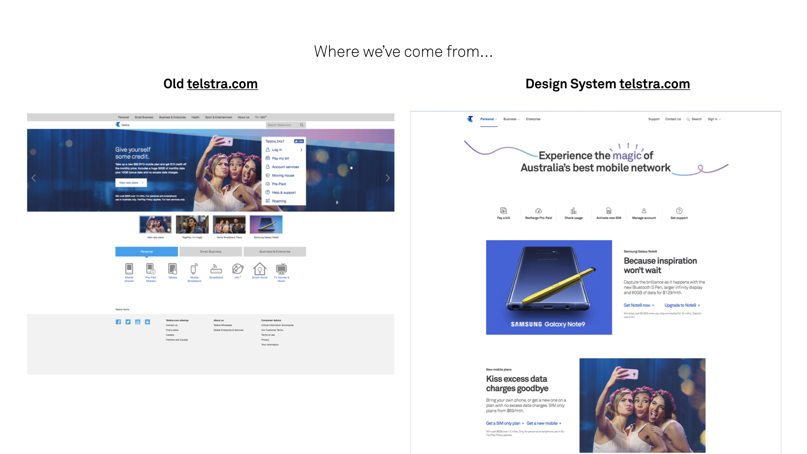Click the Search icon in new site header
The image size is (807, 454).
[688, 119]
